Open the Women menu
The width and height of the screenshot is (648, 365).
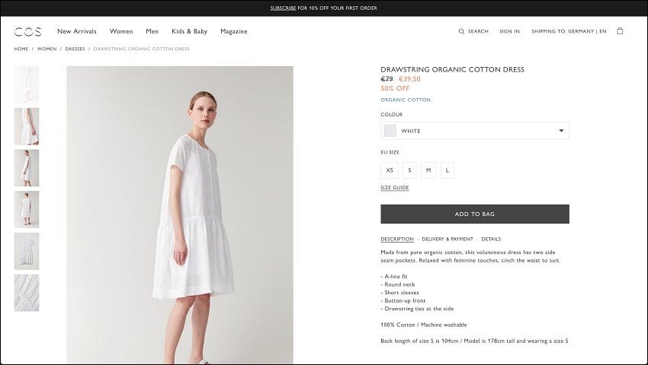(x=121, y=31)
